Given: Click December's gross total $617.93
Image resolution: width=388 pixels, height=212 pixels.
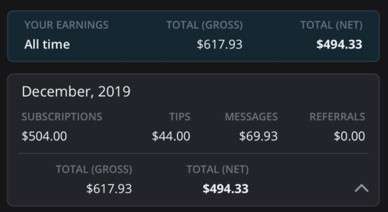Looking at the screenshot, I should click(x=109, y=189).
